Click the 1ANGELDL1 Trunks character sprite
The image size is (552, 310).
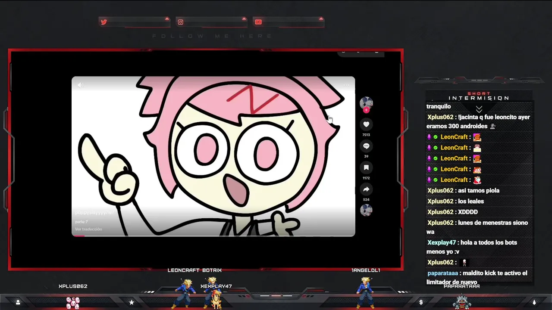(366, 292)
